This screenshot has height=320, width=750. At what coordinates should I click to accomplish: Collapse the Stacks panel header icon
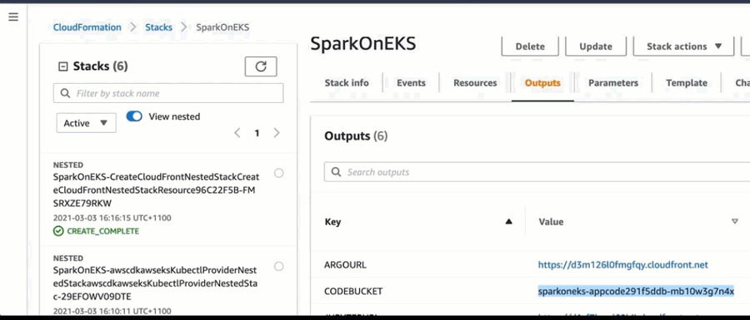(62, 66)
